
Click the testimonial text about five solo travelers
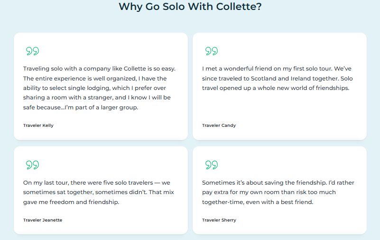[97, 192]
